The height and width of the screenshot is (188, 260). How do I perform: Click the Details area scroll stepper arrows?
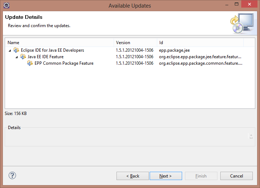pyautogui.click(x=251, y=136)
